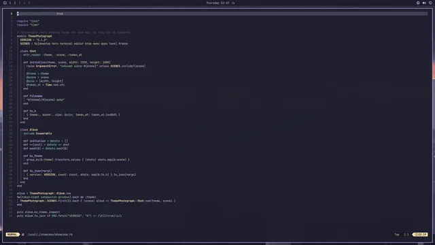The width and height of the screenshot is (435, 245).
Task: Click the @taken_at = Time.now.utc line
Action: tap(46, 84)
